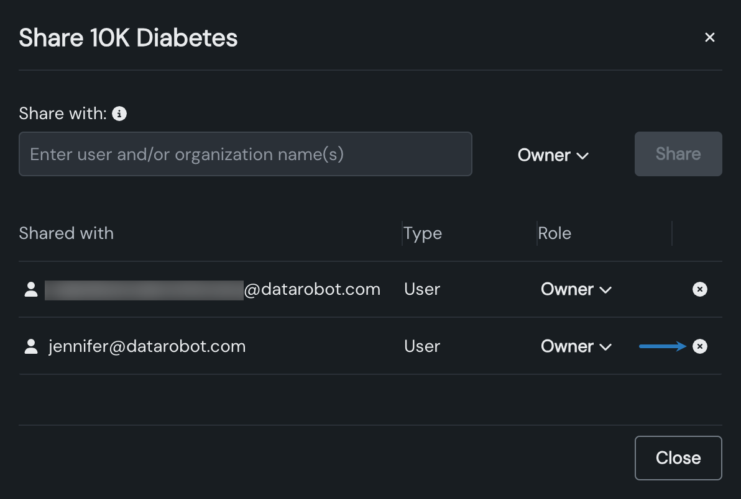The image size is (741, 499).
Task: Close the Share 10K Diabetes dialog via X icon
Action: [x=709, y=38]
